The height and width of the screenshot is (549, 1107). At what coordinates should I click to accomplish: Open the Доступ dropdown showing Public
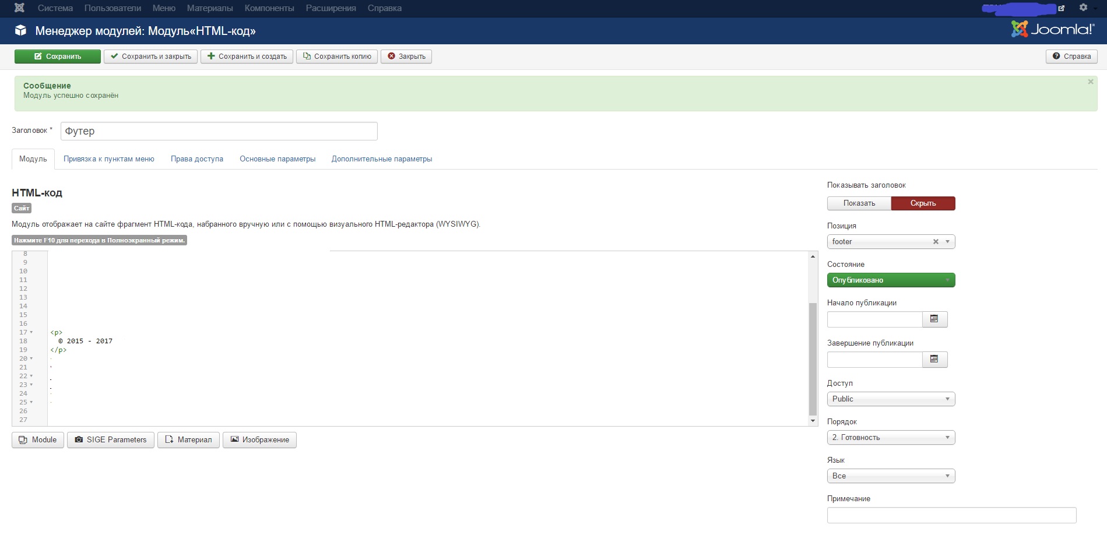coord(891,399)
